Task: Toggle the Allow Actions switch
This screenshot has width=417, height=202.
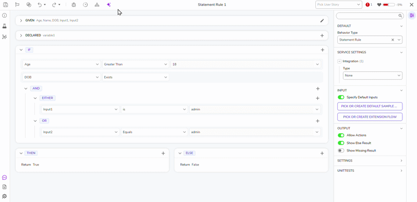Action: [x=341, y=135]
